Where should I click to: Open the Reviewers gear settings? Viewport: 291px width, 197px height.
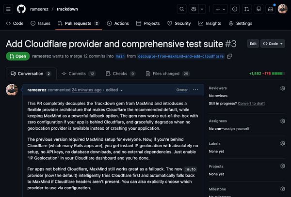tap(282, 89)
